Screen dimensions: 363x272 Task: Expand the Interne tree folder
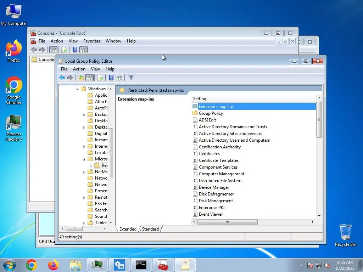coord(84,147)
